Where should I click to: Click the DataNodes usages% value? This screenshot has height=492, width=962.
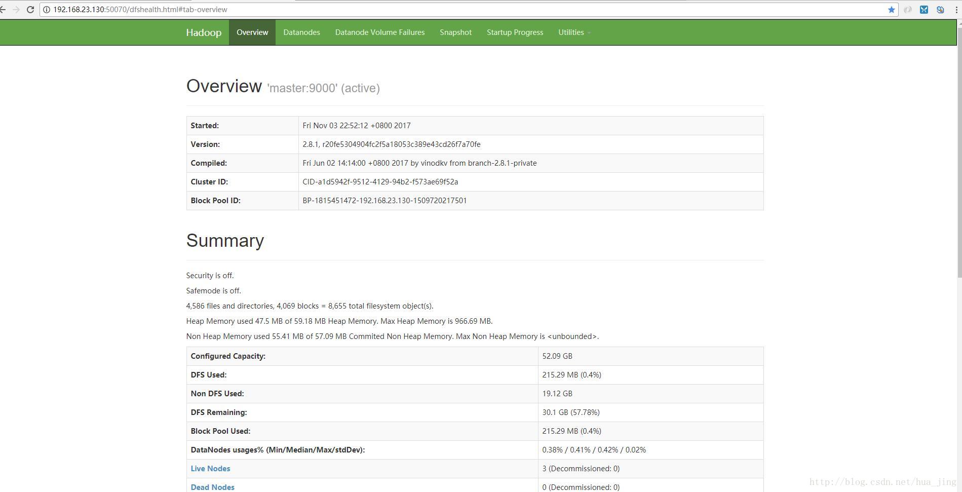click(594, 450)
